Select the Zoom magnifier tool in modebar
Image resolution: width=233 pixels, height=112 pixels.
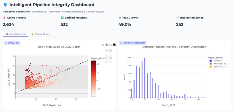[107, 45]
